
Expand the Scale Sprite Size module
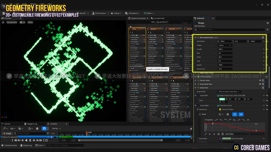tap(195, 84)
